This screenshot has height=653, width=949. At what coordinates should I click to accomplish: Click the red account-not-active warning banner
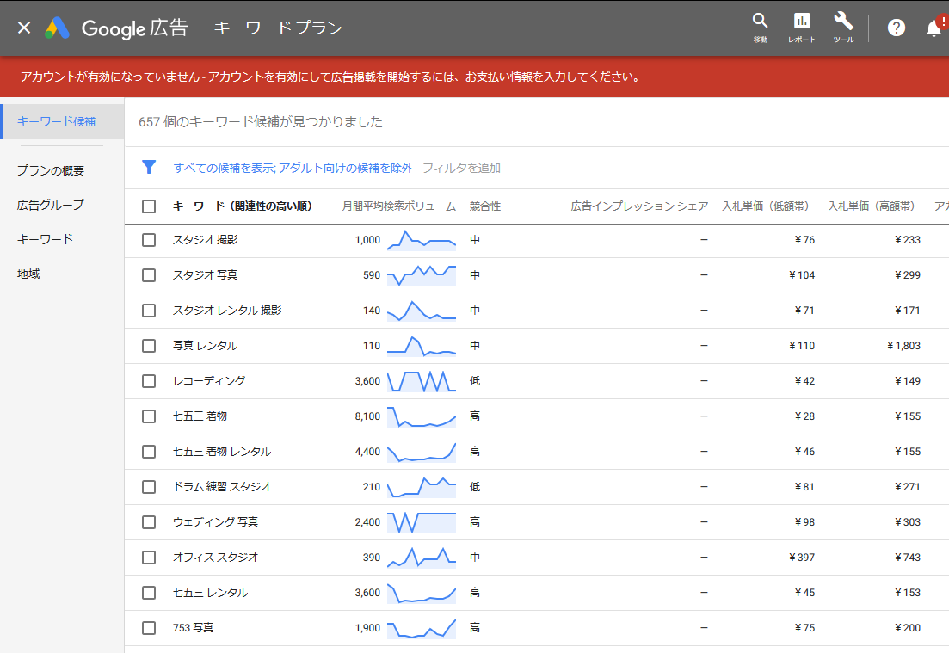pyautogui.click(x=475, y=77)
